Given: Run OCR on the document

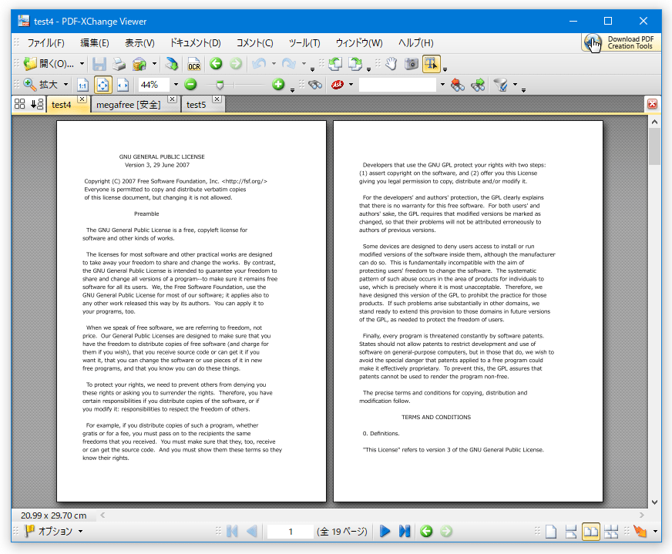Looking at the screenshot, I should 194,64.
